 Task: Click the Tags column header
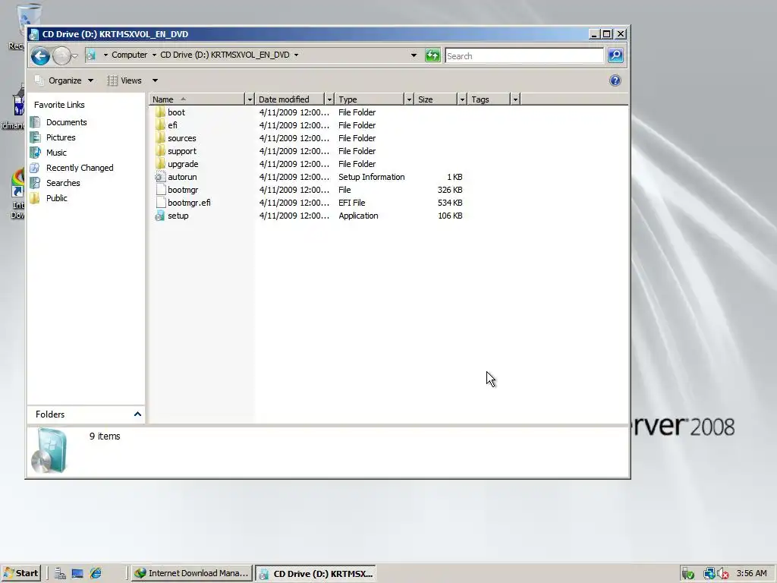(489, 99)
